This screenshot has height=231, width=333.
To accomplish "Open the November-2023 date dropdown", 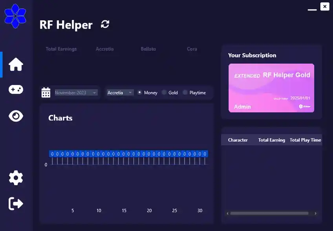I will coord(73,92).
